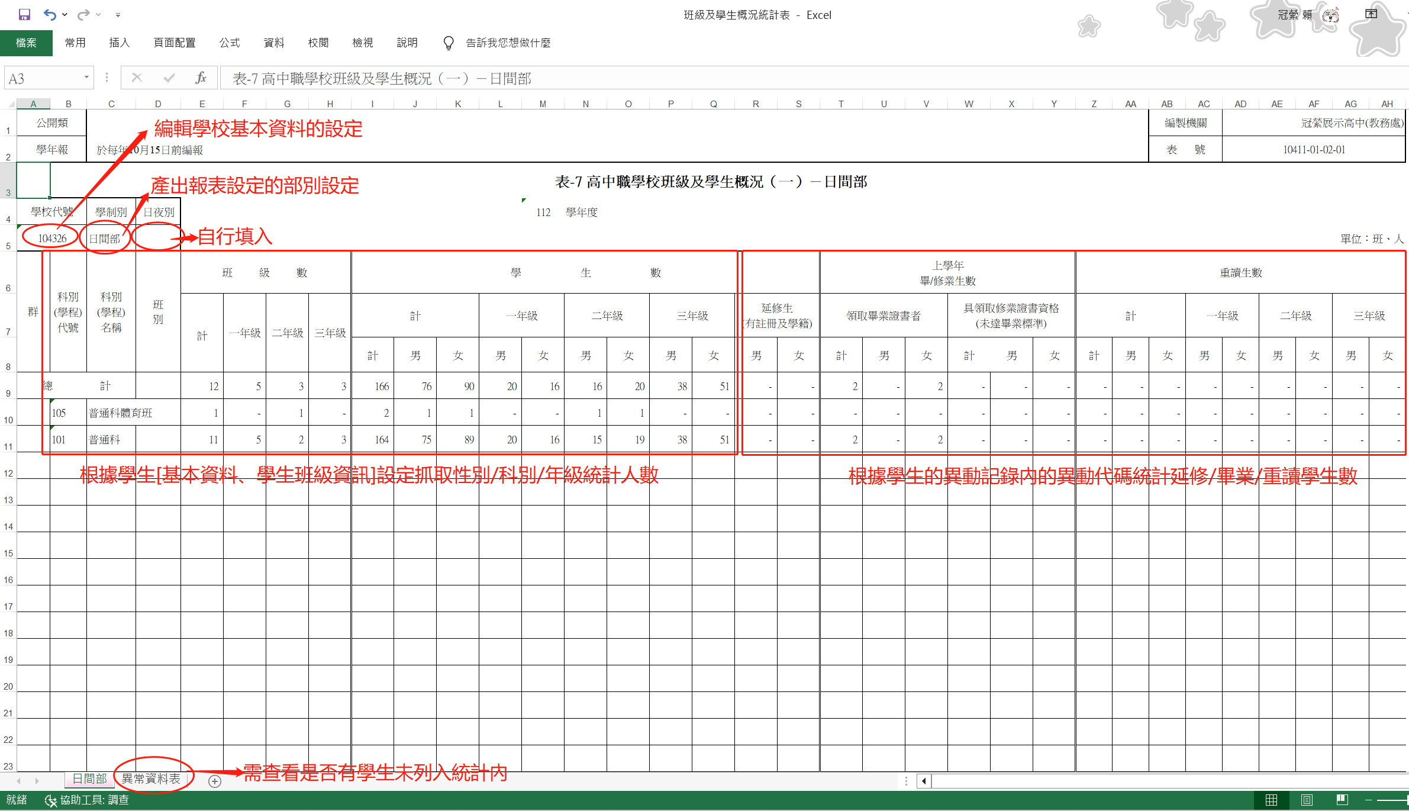Open the Undo history dropdown arrow
Screen dimensions: 1409x811
65,15
